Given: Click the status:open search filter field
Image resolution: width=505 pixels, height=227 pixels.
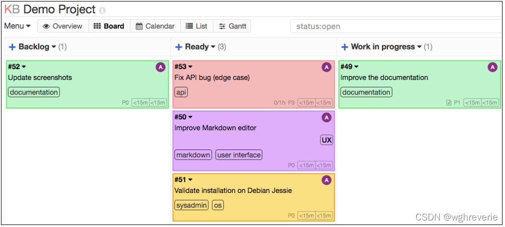Looking at the screenshot, I should pos(396,26).
